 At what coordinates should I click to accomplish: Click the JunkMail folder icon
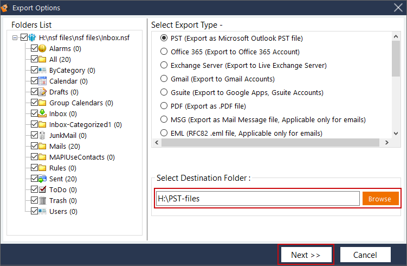tap(43, 136)
